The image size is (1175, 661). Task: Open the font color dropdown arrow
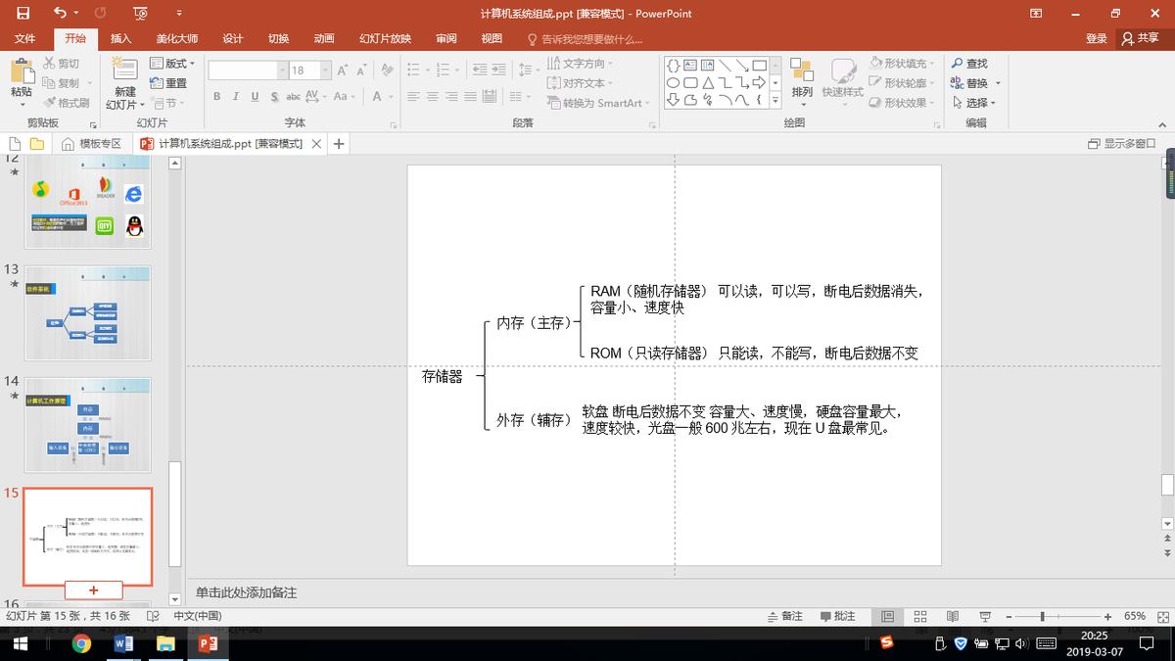[x=389, y=97]
